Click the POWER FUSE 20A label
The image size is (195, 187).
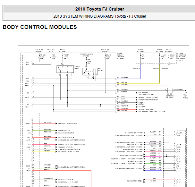[66, 57]
